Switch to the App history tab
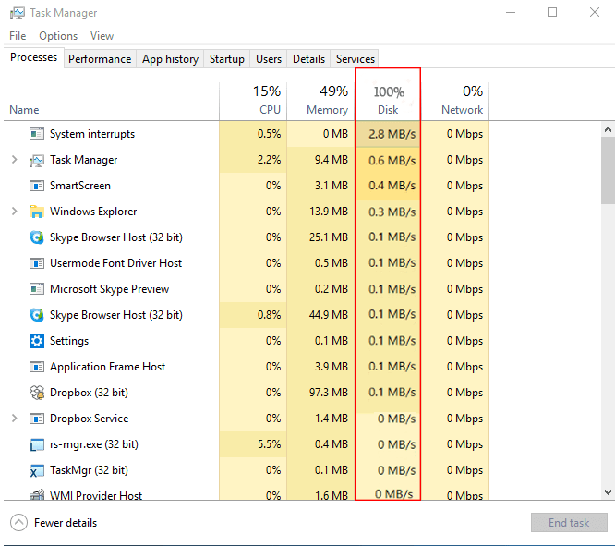 click(170, 59)
